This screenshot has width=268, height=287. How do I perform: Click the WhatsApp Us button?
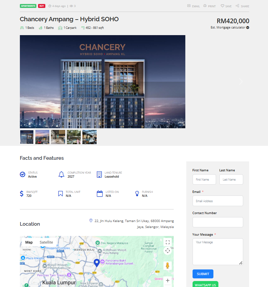pos(205,284)
